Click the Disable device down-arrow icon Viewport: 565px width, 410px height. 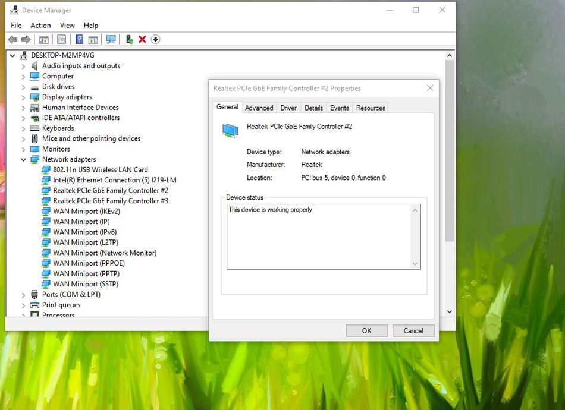click(155, 39)
